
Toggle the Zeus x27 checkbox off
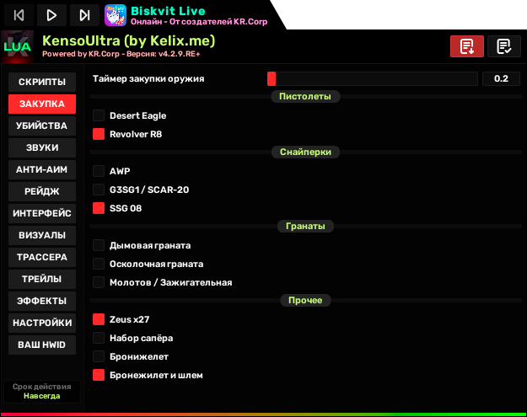pos(99,319)
